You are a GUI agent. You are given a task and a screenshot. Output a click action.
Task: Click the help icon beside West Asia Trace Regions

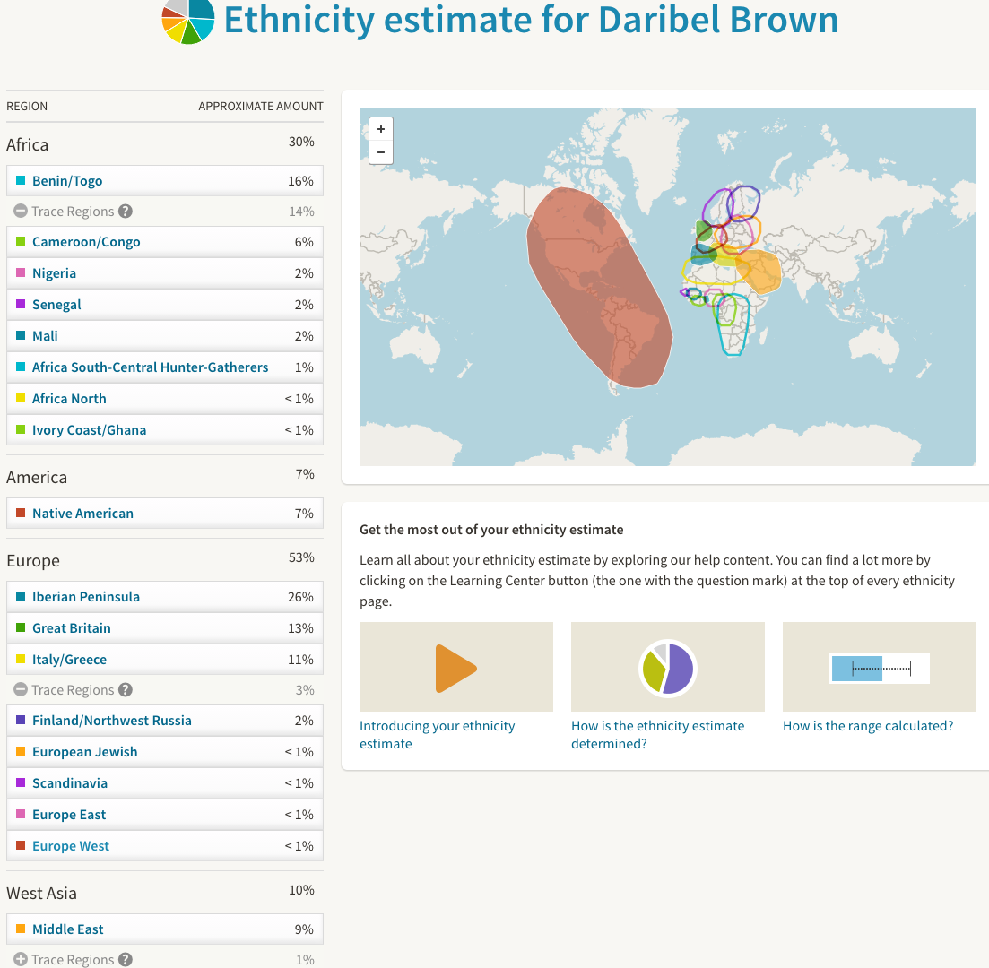point(126,959)
